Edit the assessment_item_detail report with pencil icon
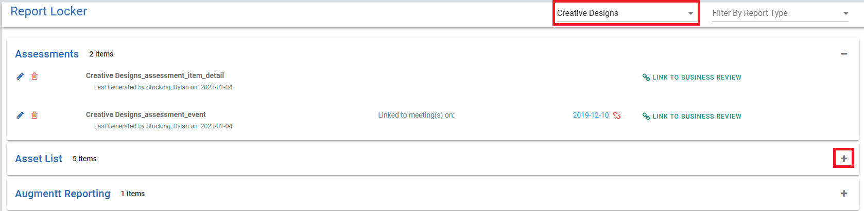This screenshot has height=211, width=864. coord(20,76)
